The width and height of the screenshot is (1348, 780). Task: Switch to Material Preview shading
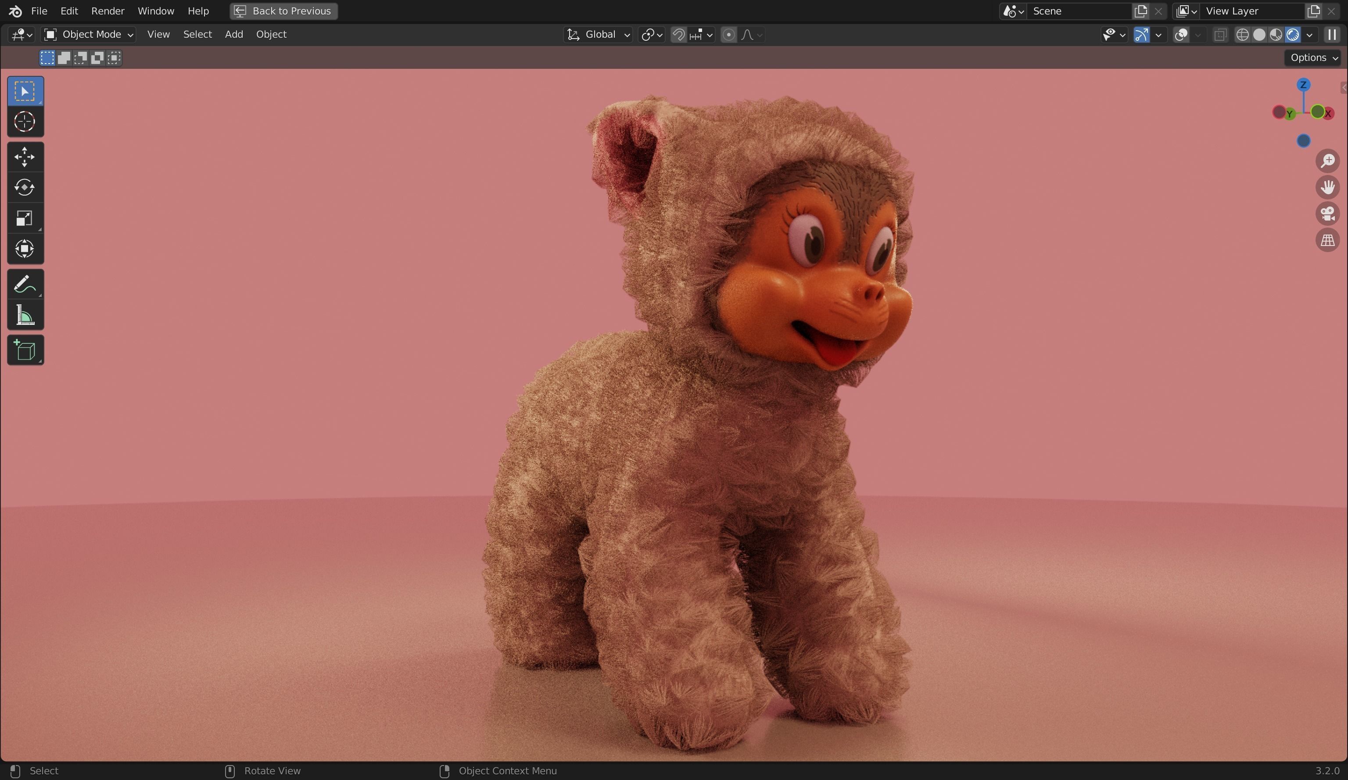[x=1276, y=35]
